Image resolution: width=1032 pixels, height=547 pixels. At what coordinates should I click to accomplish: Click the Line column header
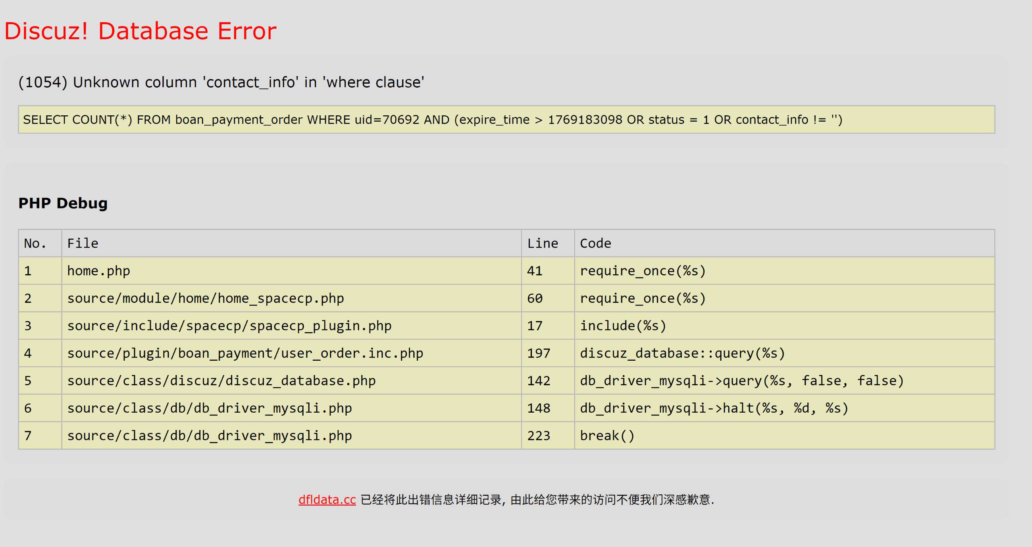tap(543, 243)
